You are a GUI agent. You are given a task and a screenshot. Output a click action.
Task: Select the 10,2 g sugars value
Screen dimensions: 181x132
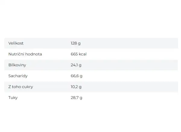coord(76,87)
